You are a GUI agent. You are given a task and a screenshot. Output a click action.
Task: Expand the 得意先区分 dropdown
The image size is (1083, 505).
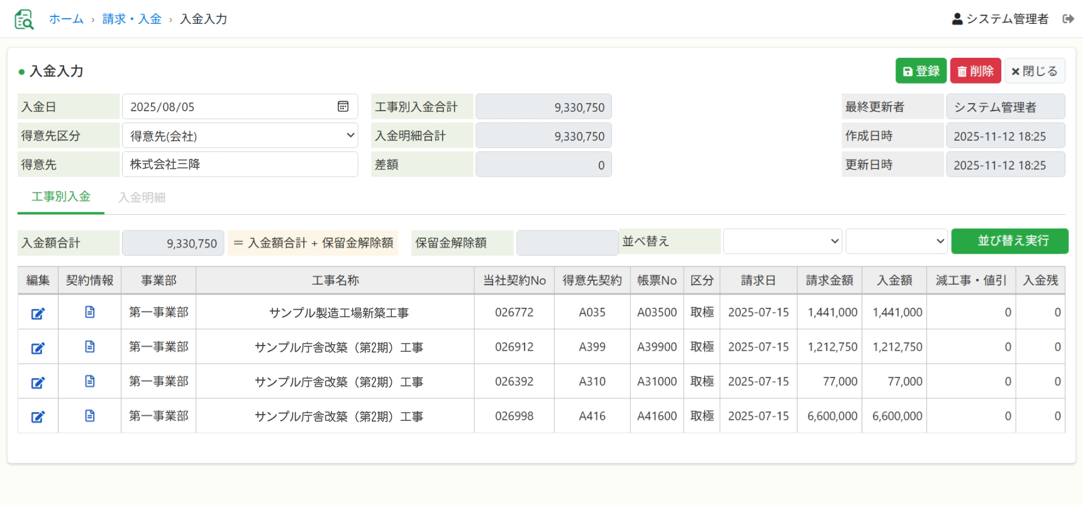click(240, 136)
